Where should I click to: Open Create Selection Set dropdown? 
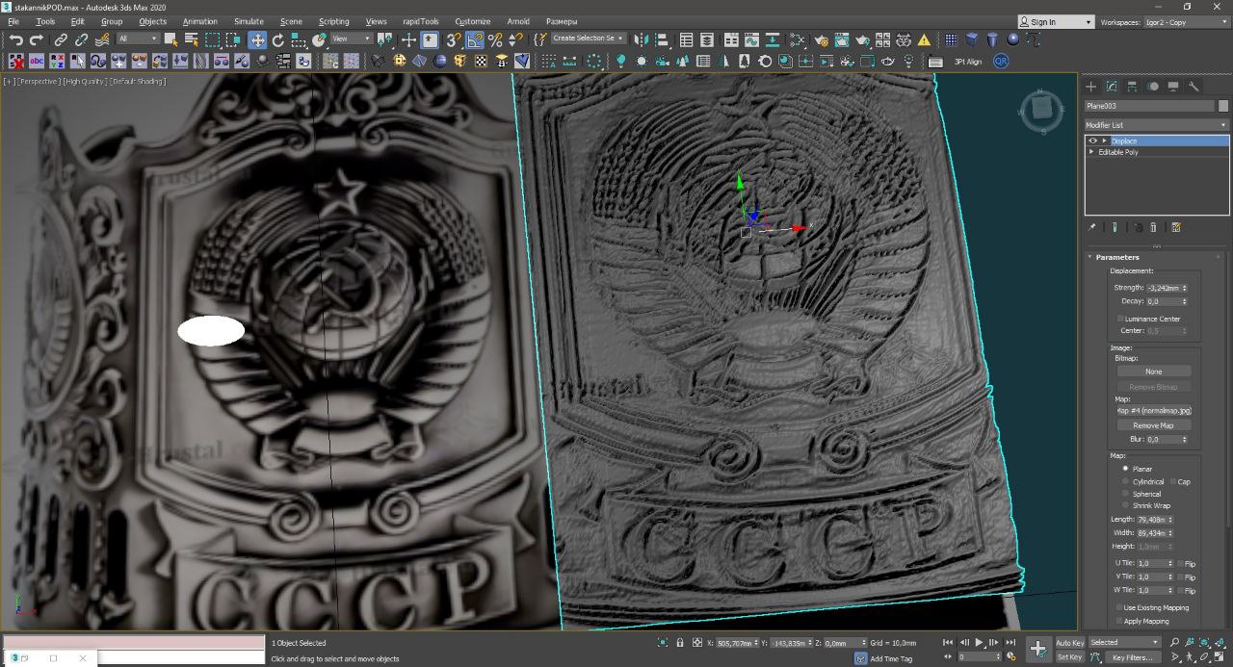589,38
